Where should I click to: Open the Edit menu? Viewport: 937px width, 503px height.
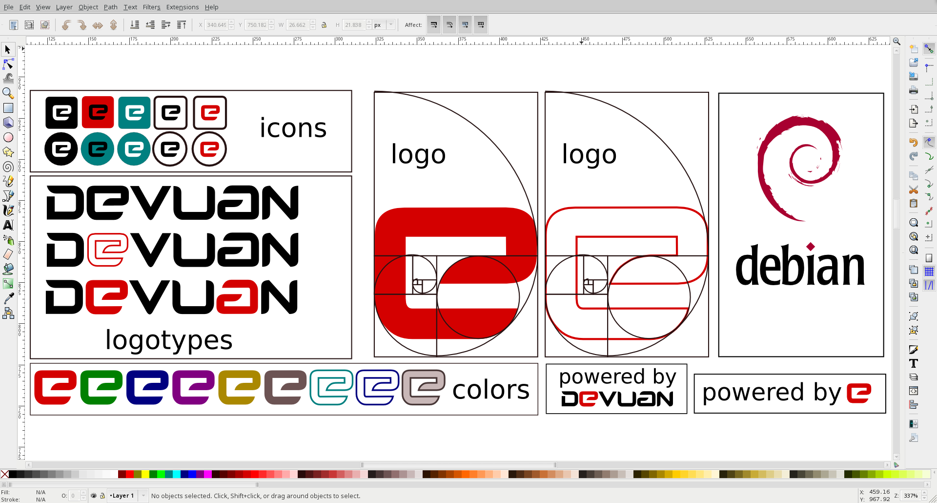24,7
